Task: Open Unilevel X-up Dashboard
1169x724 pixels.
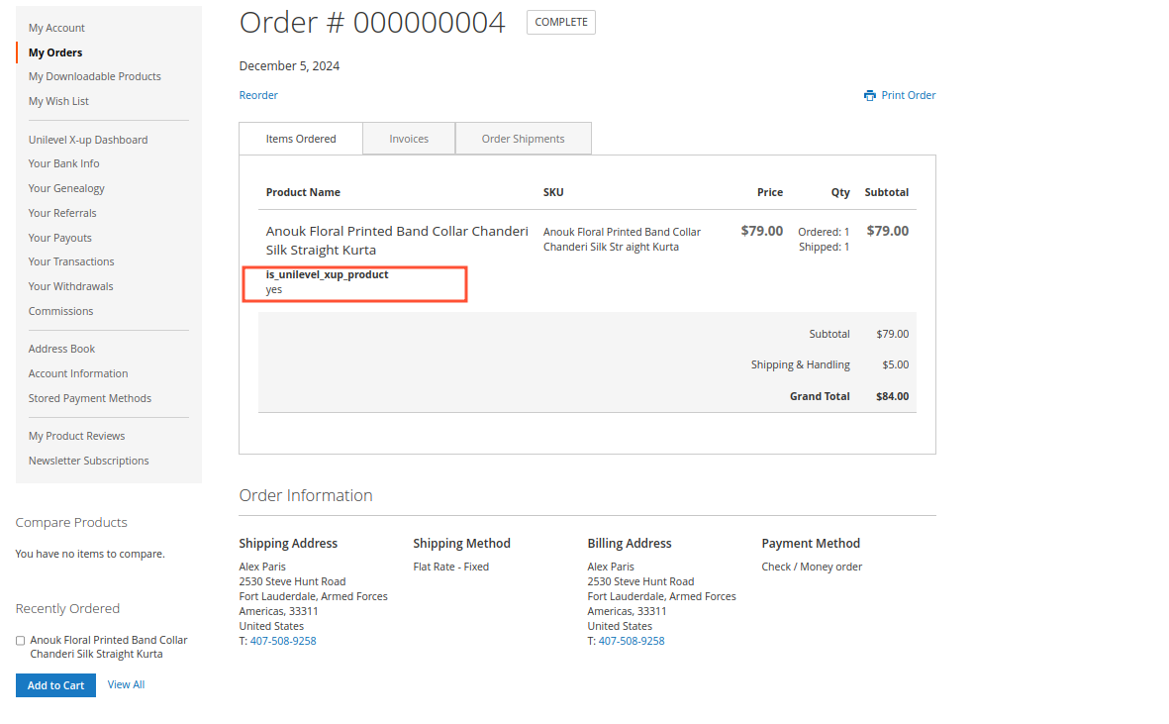Action: point(88,140)
